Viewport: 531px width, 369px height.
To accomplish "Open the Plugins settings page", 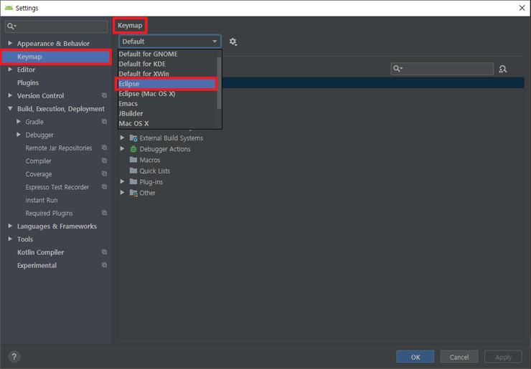I will click(x=28, y=83).
